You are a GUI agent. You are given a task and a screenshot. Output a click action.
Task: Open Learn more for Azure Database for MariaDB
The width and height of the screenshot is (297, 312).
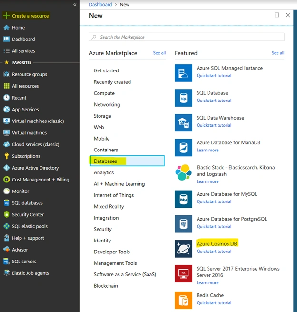tap(208, 150)
